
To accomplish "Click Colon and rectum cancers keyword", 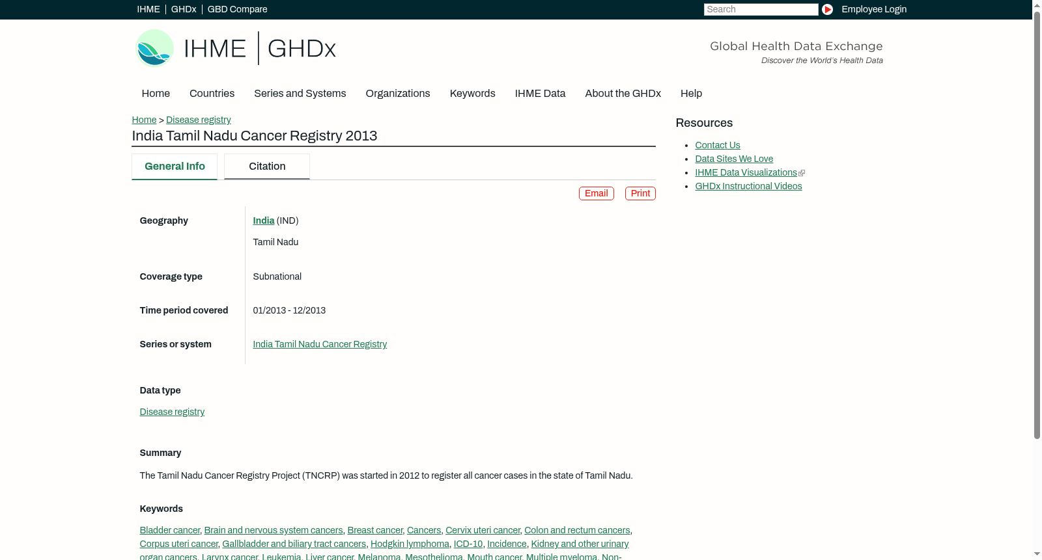I will pyautogui.click(x=577, y=530).
